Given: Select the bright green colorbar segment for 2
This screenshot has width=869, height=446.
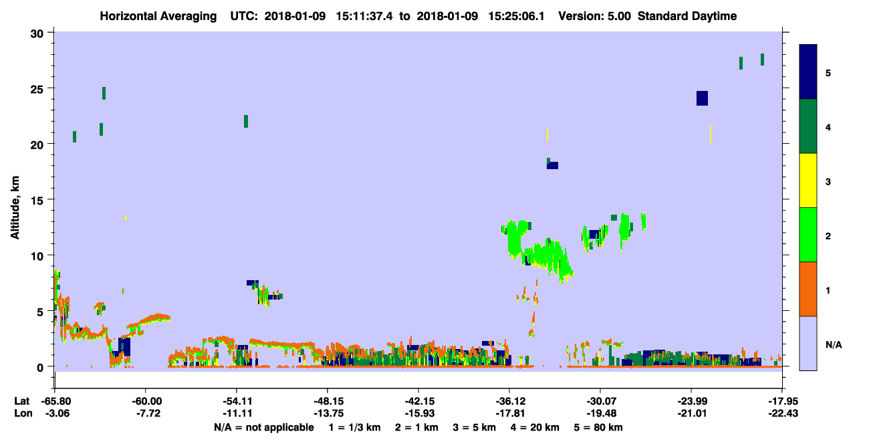Looking at the screenshot, I should tap(808, 235).
